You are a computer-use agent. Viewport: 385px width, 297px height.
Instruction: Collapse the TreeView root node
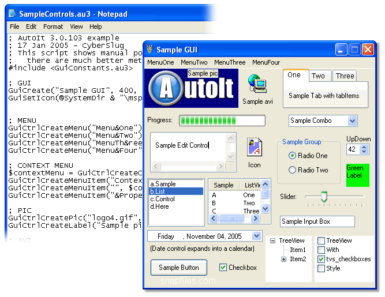coord(272,241)
